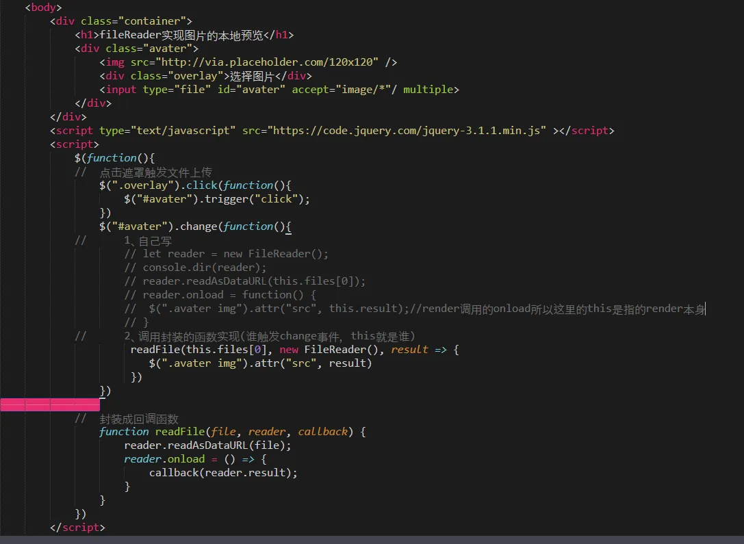
Task: Click the comment 封装成回调函数
Action: pyautogui.click(x=139, y=419)
